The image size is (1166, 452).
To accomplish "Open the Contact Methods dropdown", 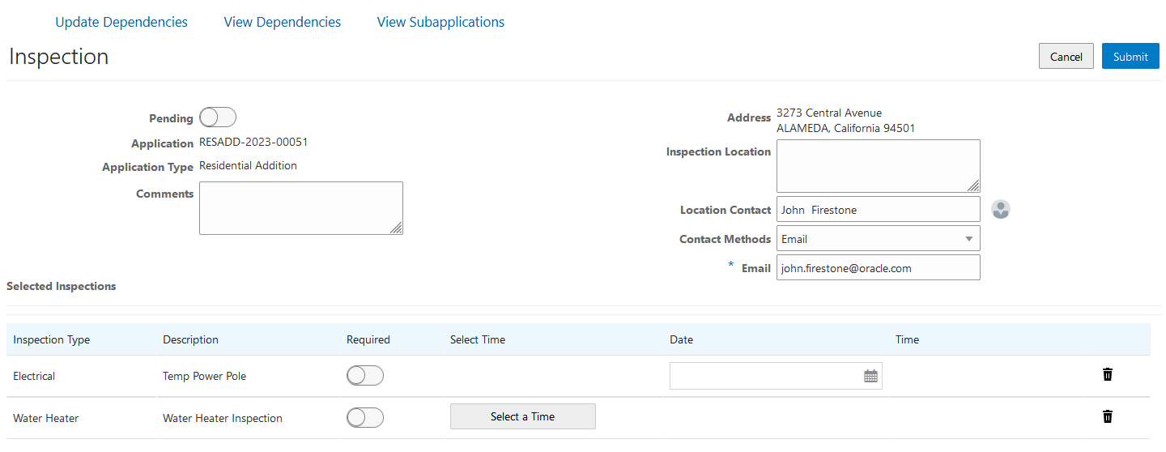I will (878, 239).
